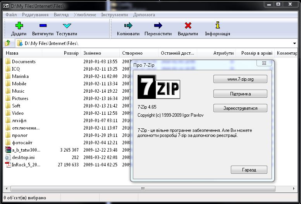Click the green plus Додати icon
Viewport: 301px width, 204px height.
pyautogui.click(x=19, y=25)
